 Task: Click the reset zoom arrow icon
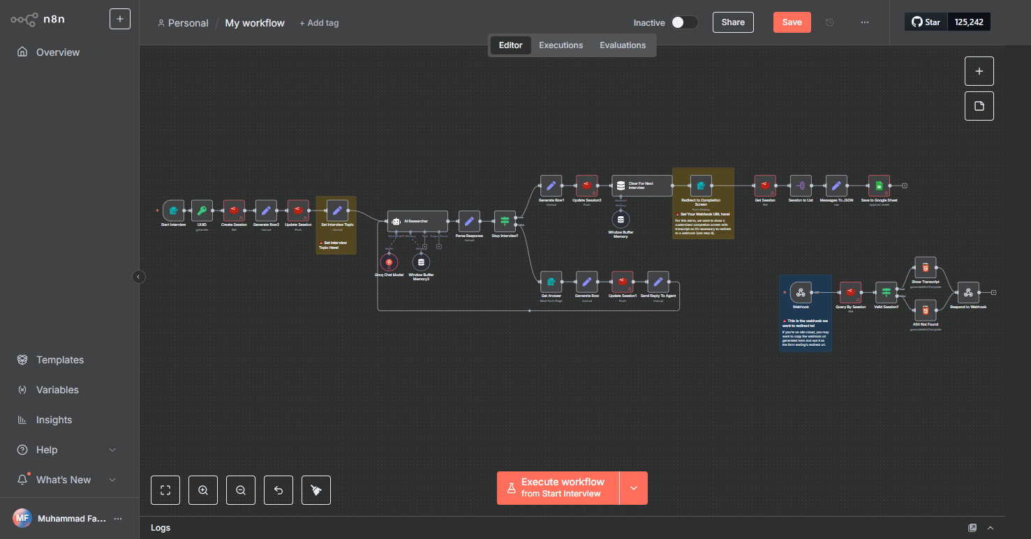pyautogui.click(x=279, y=490)
